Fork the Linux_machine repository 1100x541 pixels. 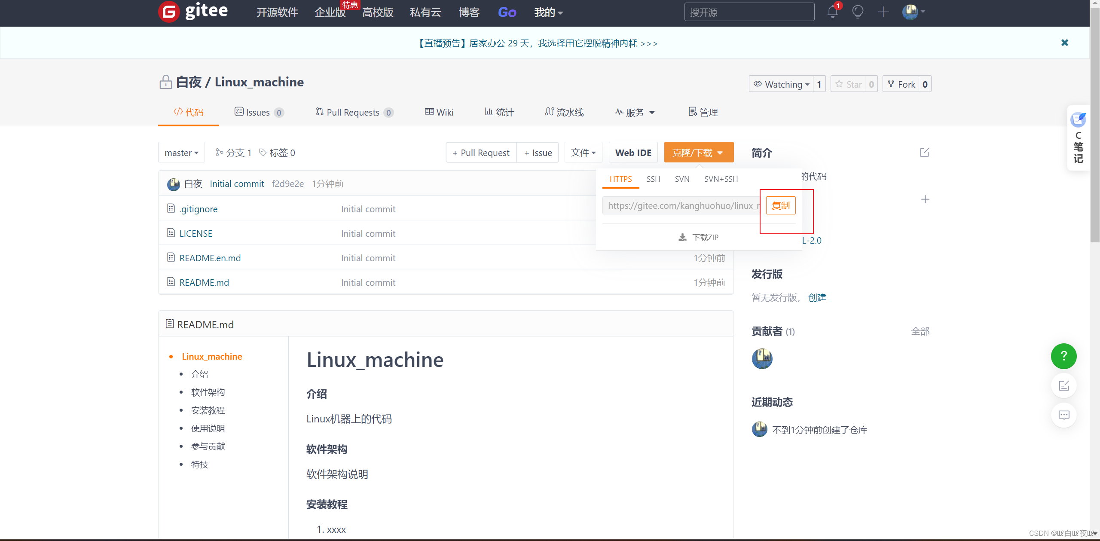[901, 84]
